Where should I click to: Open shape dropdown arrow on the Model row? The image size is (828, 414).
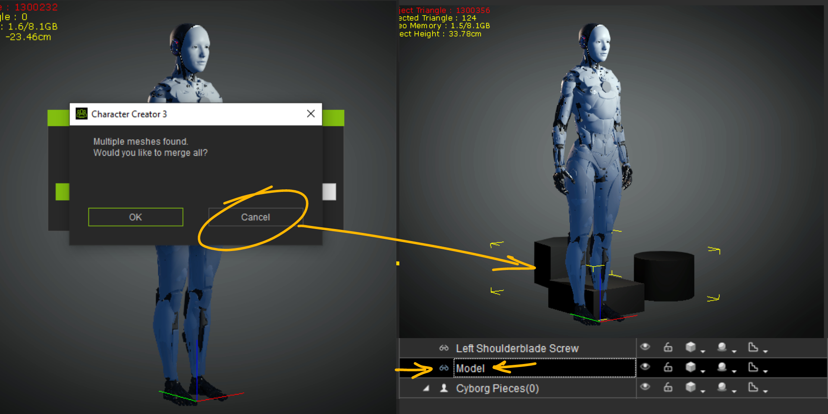[765, 371]
